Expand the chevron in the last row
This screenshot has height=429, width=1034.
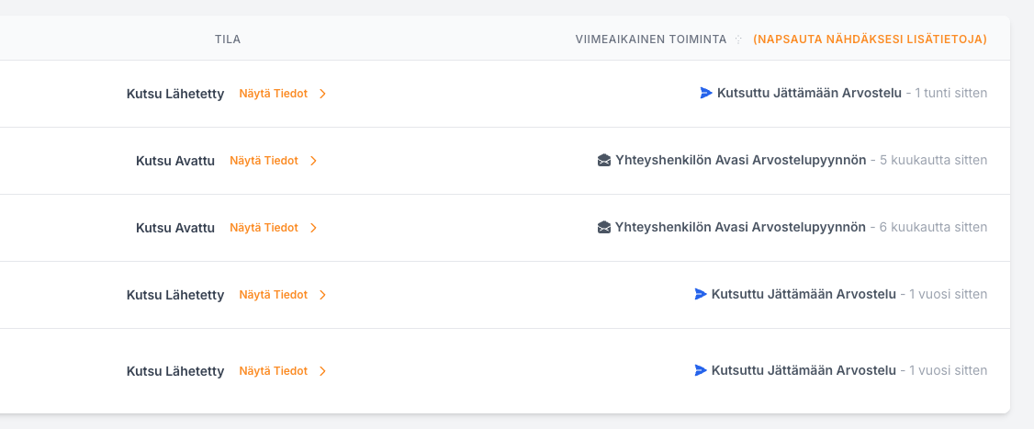[x=322, y=371]
